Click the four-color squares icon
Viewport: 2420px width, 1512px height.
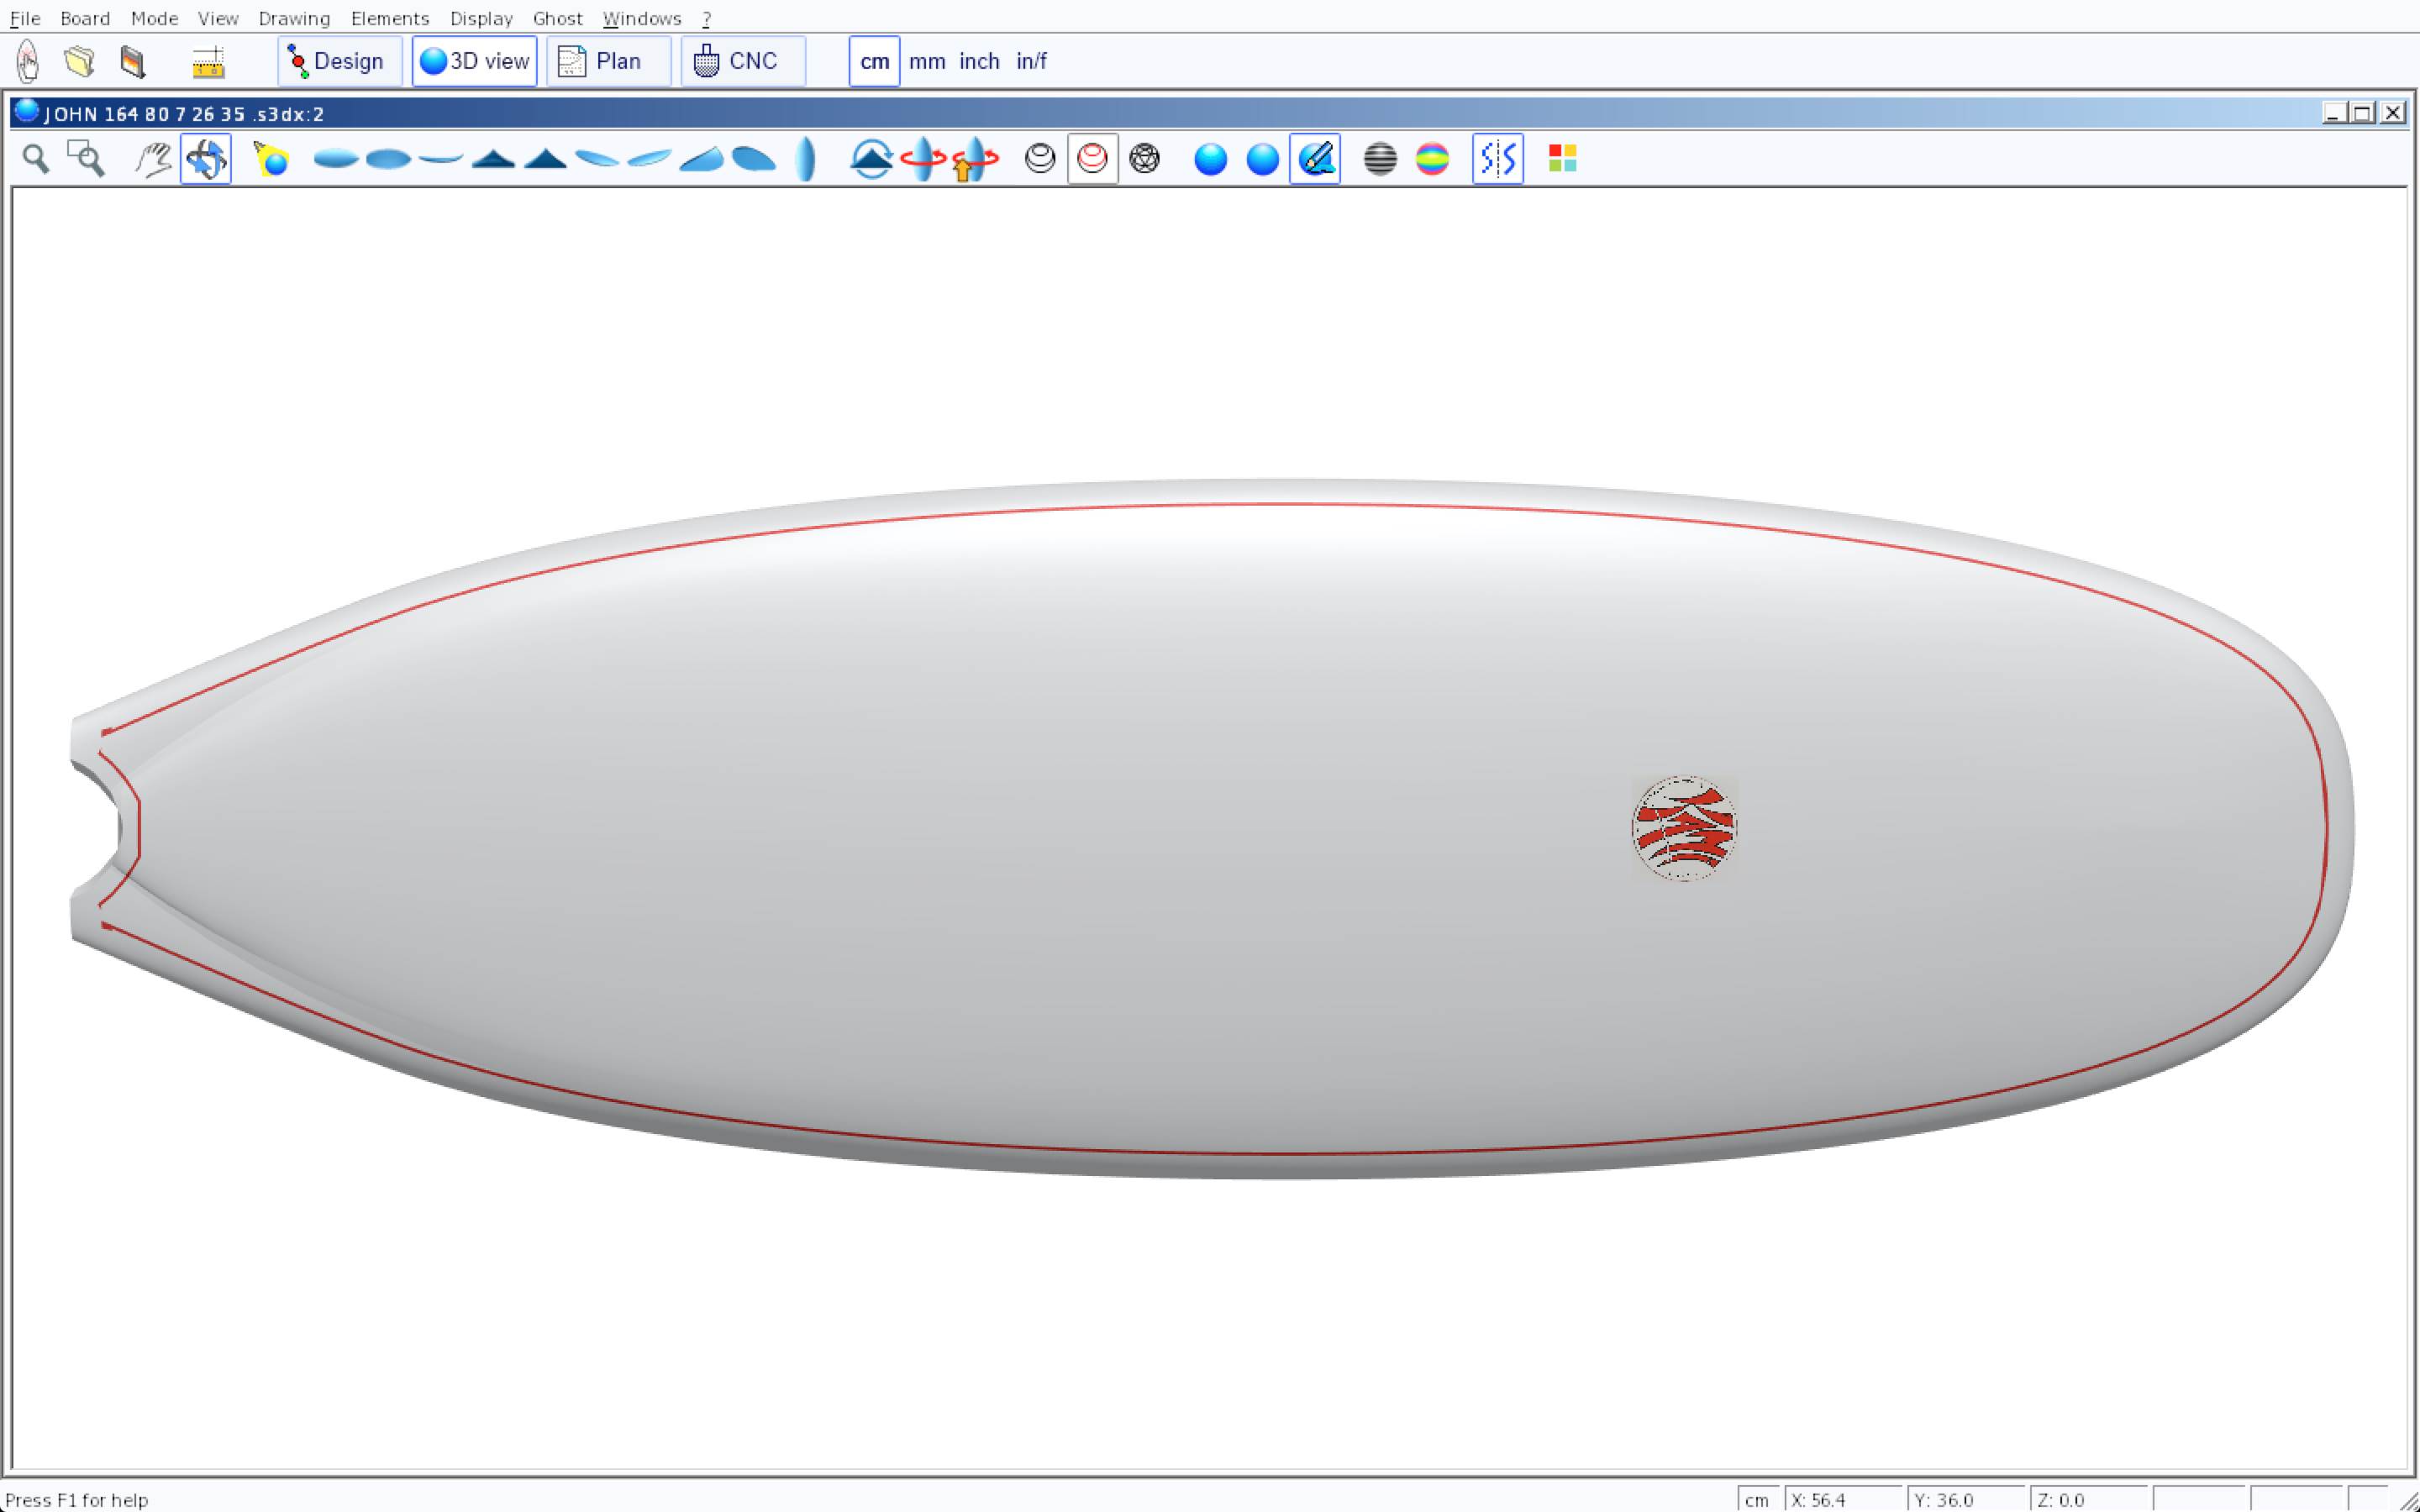point(1562,159)
